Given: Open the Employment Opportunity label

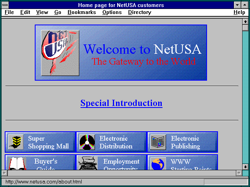Looking at the screenshot, I should click(121, 164).
